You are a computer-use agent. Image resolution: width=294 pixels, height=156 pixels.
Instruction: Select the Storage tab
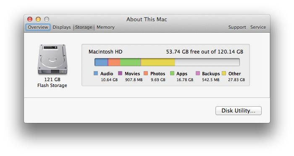pos(84,27)
